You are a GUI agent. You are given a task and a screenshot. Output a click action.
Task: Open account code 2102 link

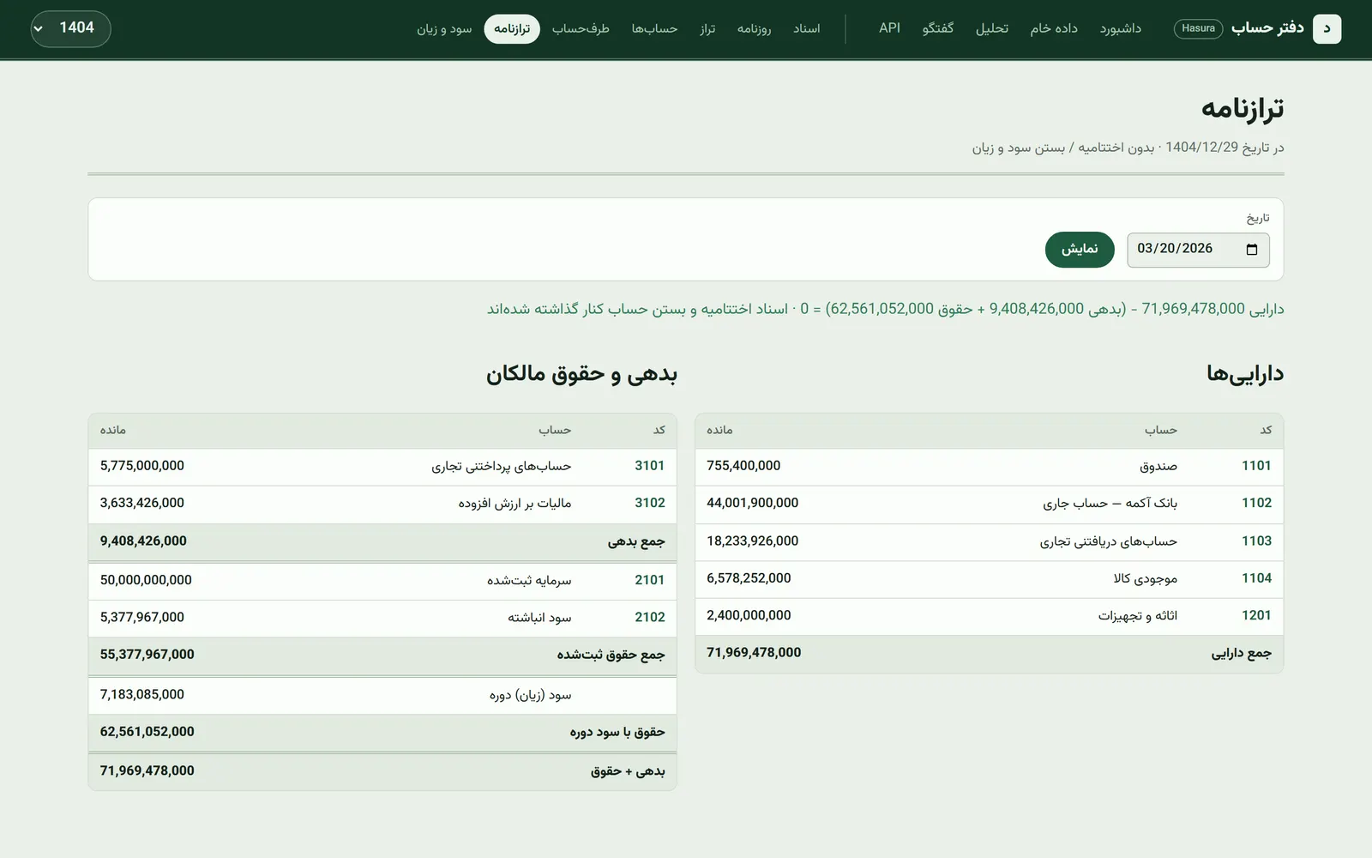coord(649,617)
